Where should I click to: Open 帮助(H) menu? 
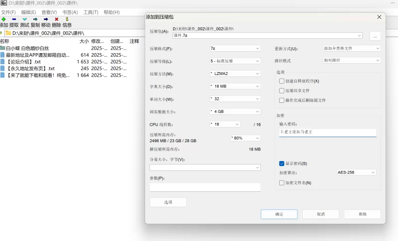pyautogui.click(x=111, y=12)
